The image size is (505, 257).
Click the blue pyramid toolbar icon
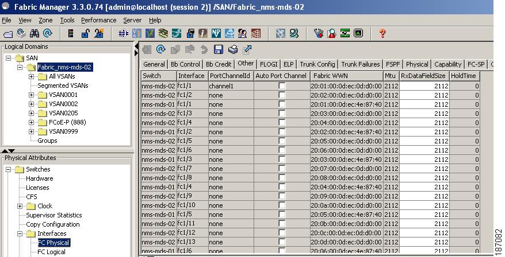point(229,33)
